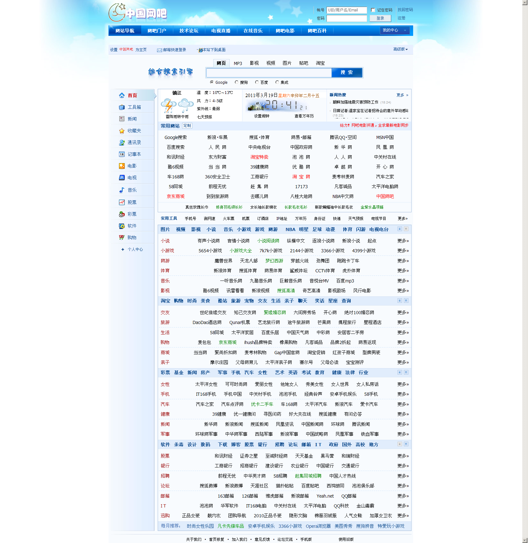Open the 电视 TV icon in sidebar
528x543 pixels.
122,178
